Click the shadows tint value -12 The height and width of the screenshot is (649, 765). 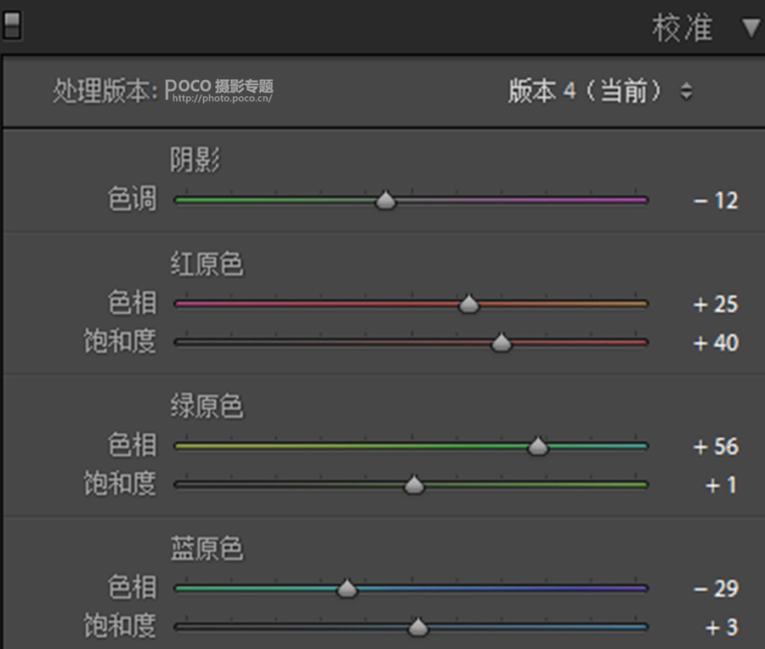[716, 202]
